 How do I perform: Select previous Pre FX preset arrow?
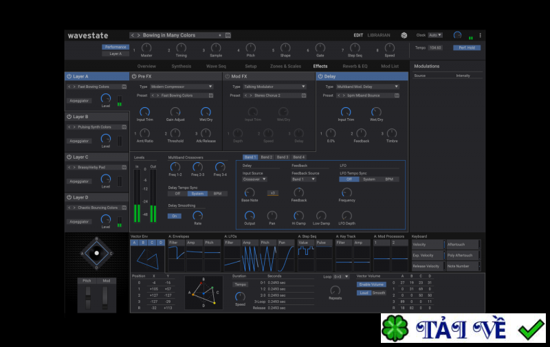pyautogui.click(x=153, y=96)
